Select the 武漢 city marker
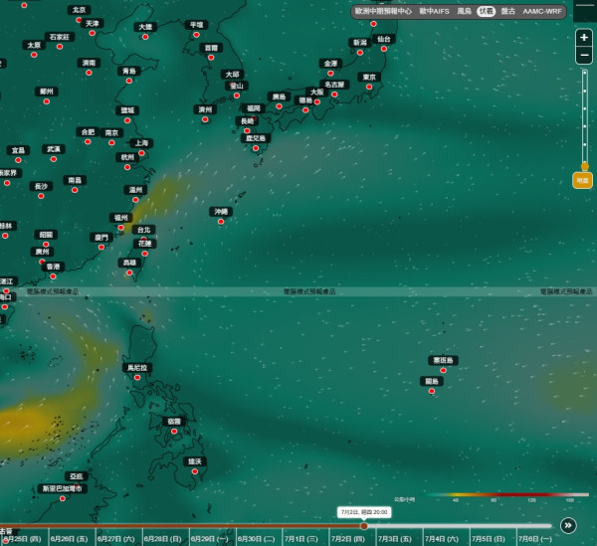 [54, 159]
